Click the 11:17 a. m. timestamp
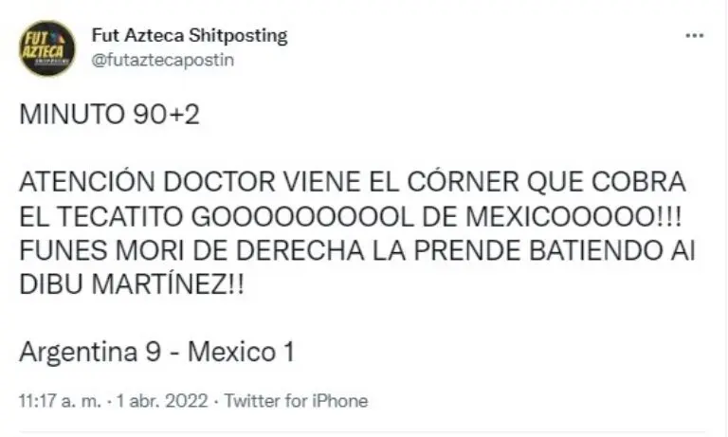Screen dimensions: 728x437 (x=60, y=401)
